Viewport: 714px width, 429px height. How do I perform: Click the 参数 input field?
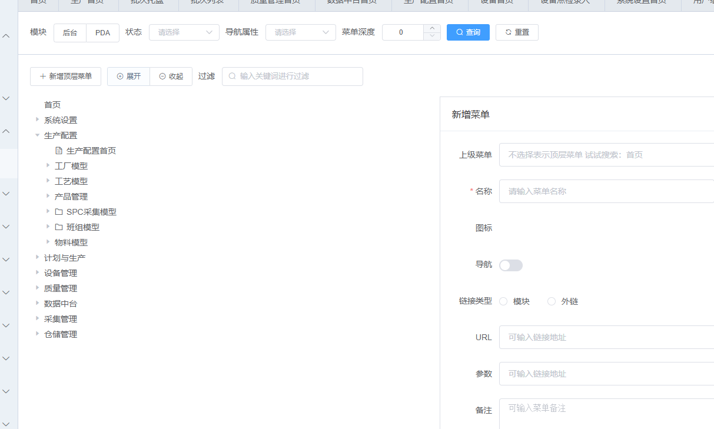(x=606, y=374)
